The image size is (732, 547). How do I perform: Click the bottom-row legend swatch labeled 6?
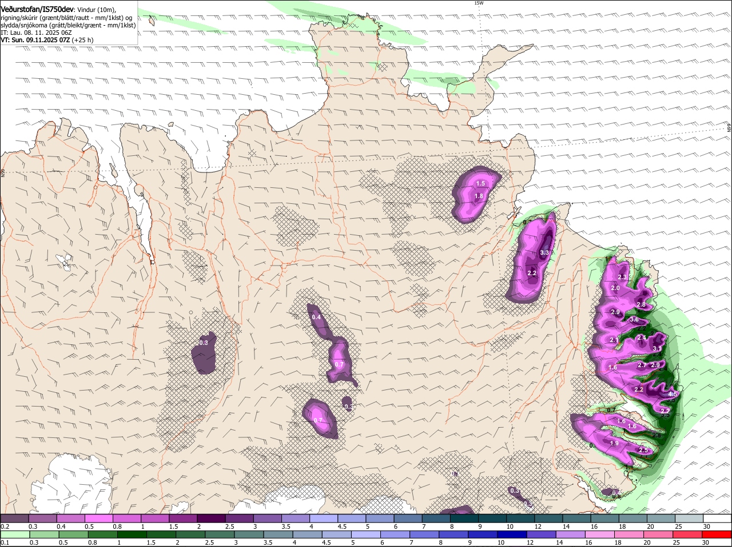[396, 535]
